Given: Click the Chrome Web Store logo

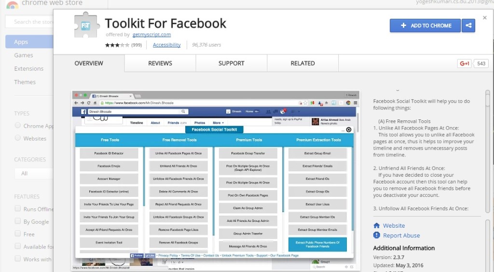Looking at the screenshot, I should tap(12, 4).
